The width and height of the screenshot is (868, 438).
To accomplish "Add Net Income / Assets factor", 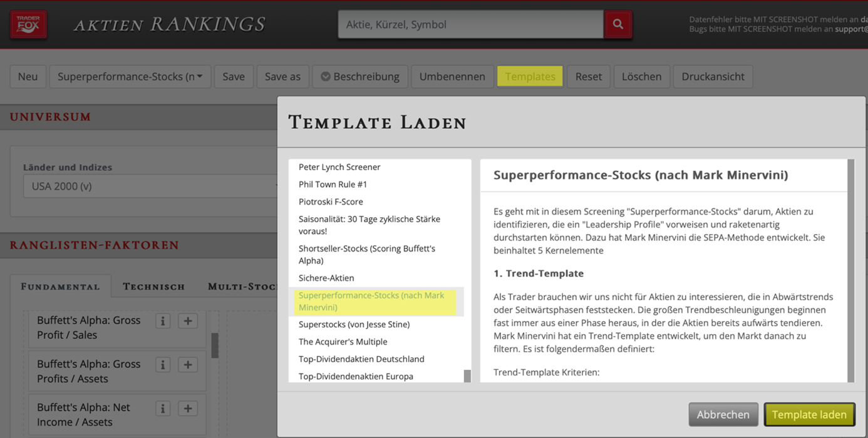I will click(x=188, y=409).
